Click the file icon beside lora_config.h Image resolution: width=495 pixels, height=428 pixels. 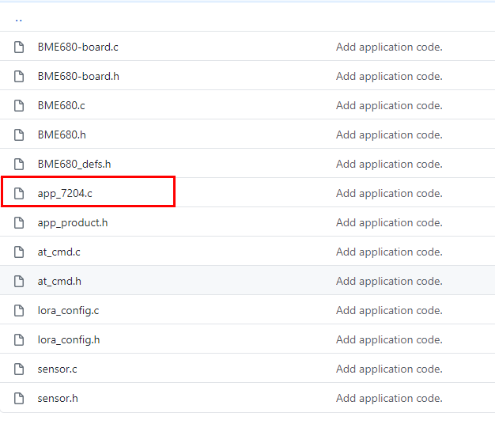tap(19, 340)
